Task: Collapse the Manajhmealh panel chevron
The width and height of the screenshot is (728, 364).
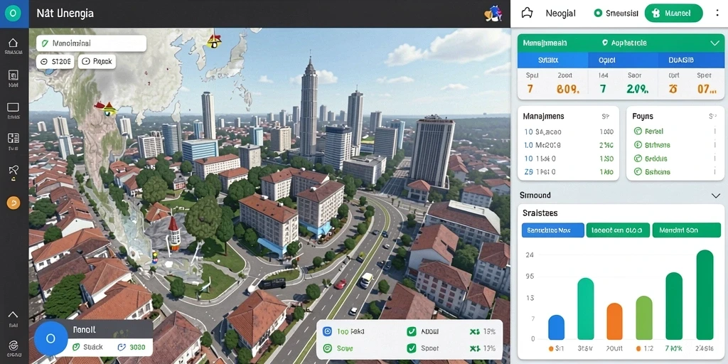Action: [714, 43]
